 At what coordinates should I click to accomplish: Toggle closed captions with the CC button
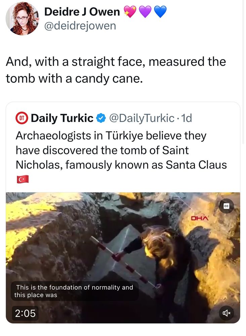click(x=227, y=206)
